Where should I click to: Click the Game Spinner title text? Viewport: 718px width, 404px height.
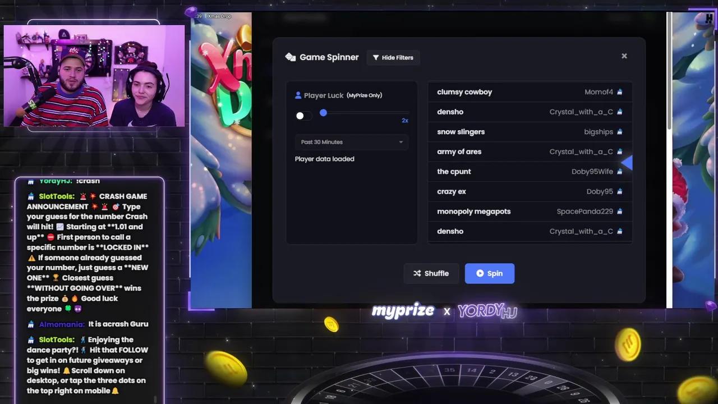(329, 57)
